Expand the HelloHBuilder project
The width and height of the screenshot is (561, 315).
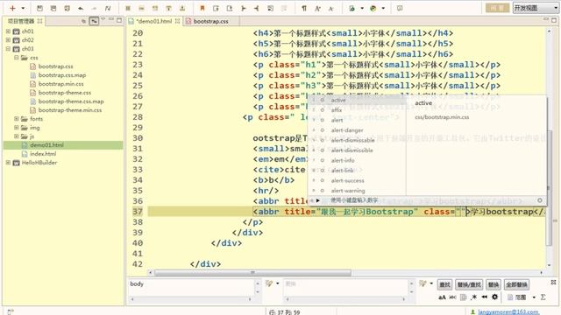[8, 163]
